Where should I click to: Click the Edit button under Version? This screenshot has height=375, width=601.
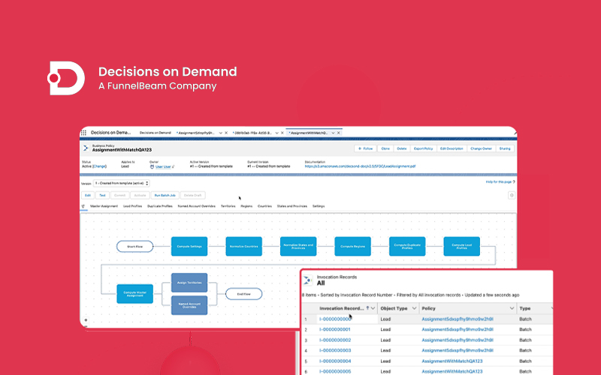tap(88, 196)
